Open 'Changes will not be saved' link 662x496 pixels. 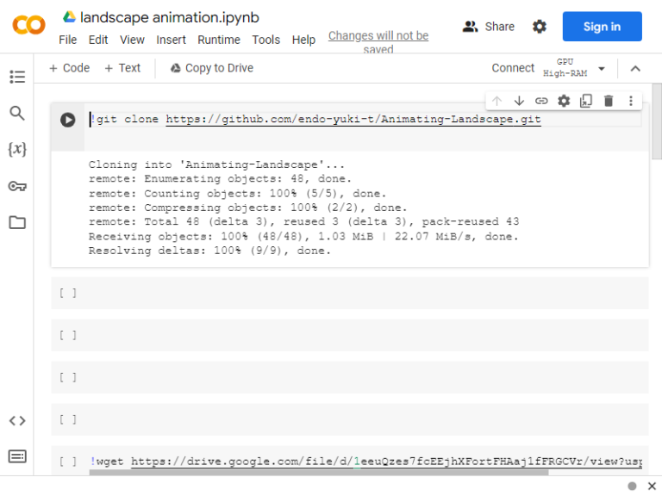(x=378, y=42)
